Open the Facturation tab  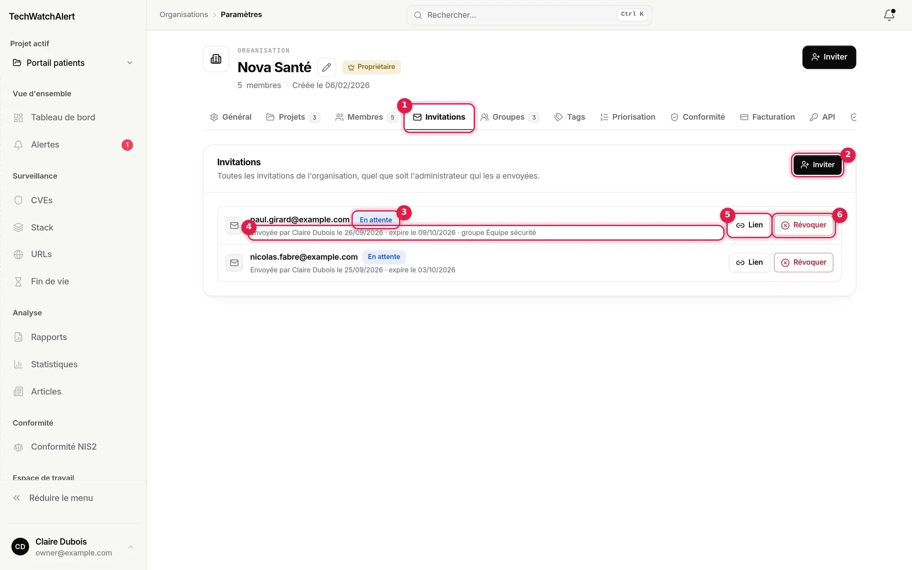(768, 117)
